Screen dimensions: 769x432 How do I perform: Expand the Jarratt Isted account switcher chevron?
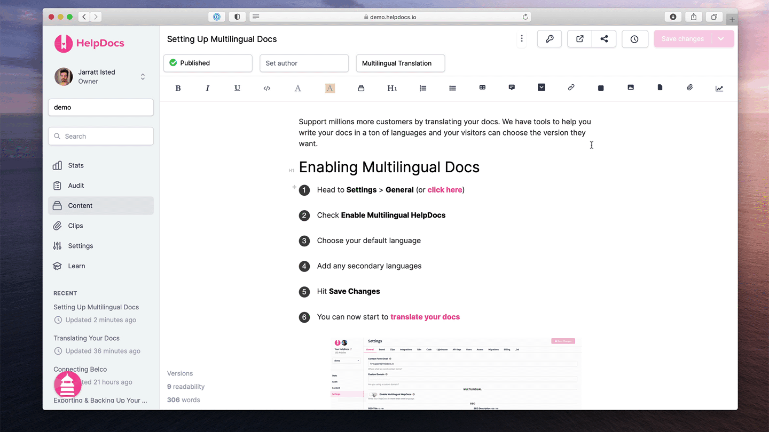click(143, 77)
